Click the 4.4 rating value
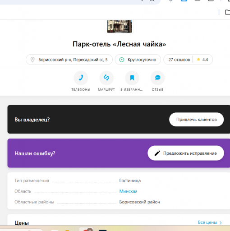Screen dimensions: 230x231 205,60
